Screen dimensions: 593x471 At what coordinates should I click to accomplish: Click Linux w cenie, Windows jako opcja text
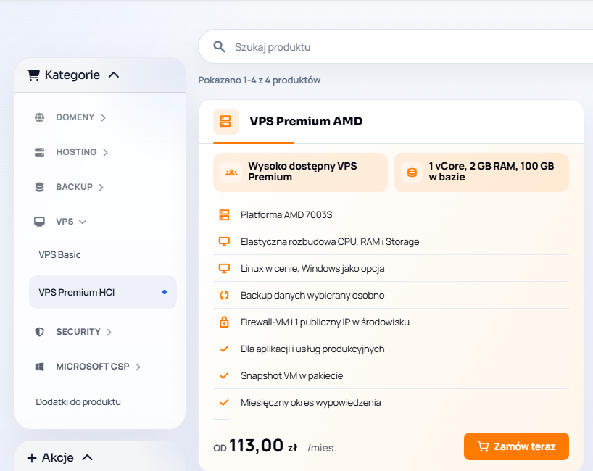(312, 268)
